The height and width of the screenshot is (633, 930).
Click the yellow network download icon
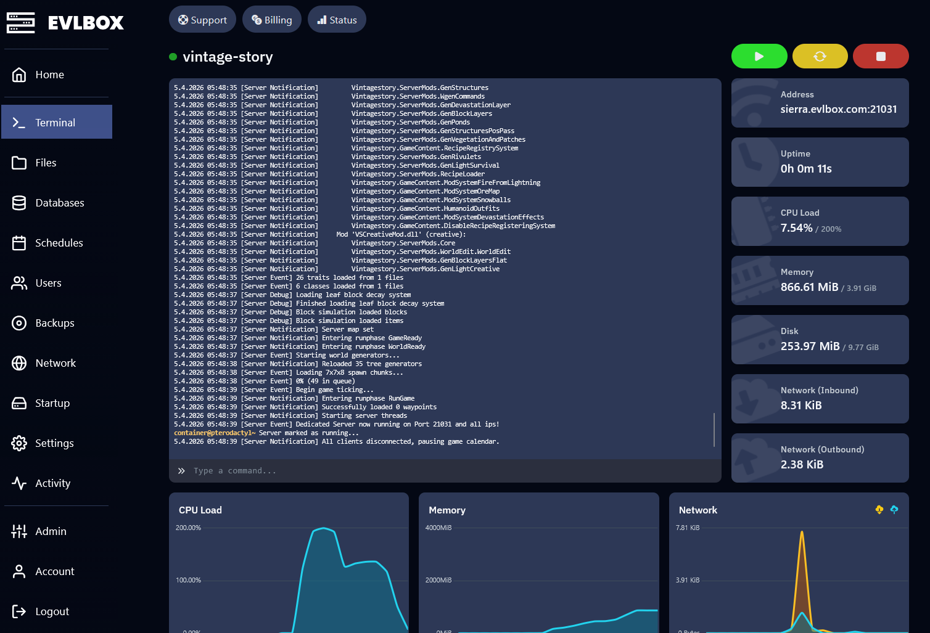[879, 509]
